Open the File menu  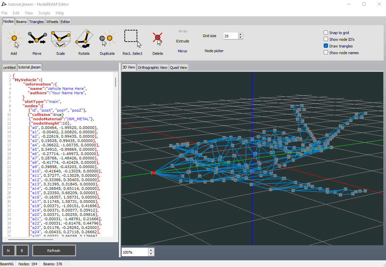[4, 13]
